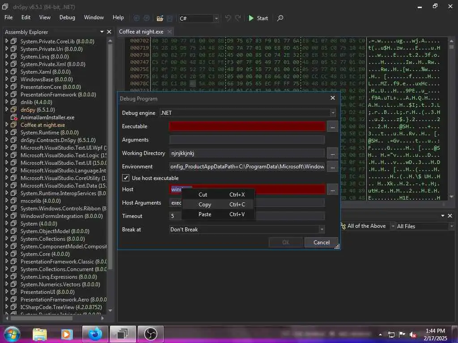Click the dnSpy assembly icon in tree
This screenshot has width=458, height=343.
click(14, 110)
